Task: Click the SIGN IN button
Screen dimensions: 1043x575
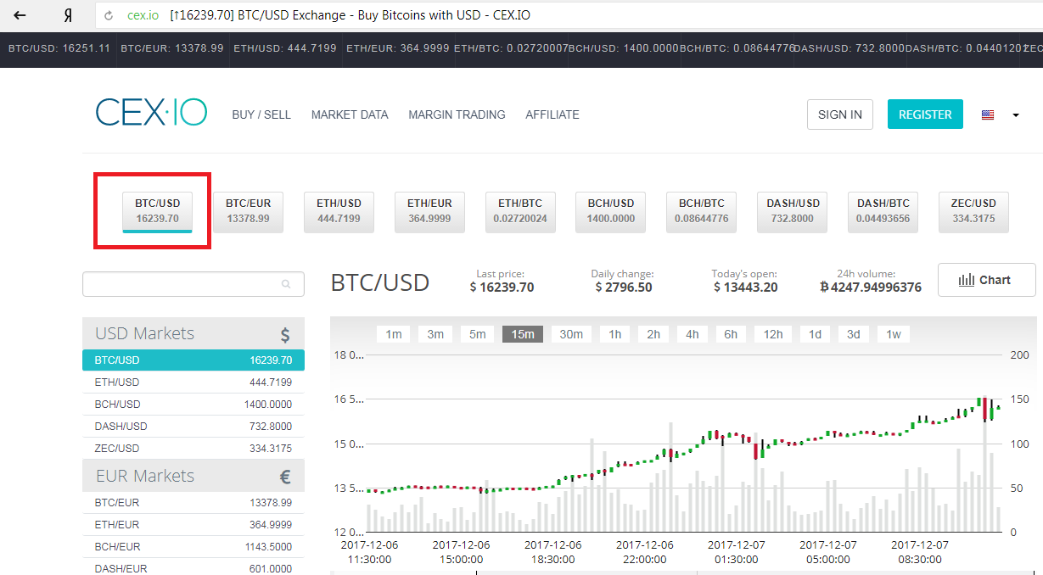Action: coord(840,114)
